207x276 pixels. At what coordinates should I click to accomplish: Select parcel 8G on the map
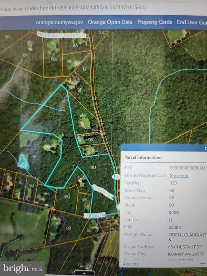coord(54,60)
